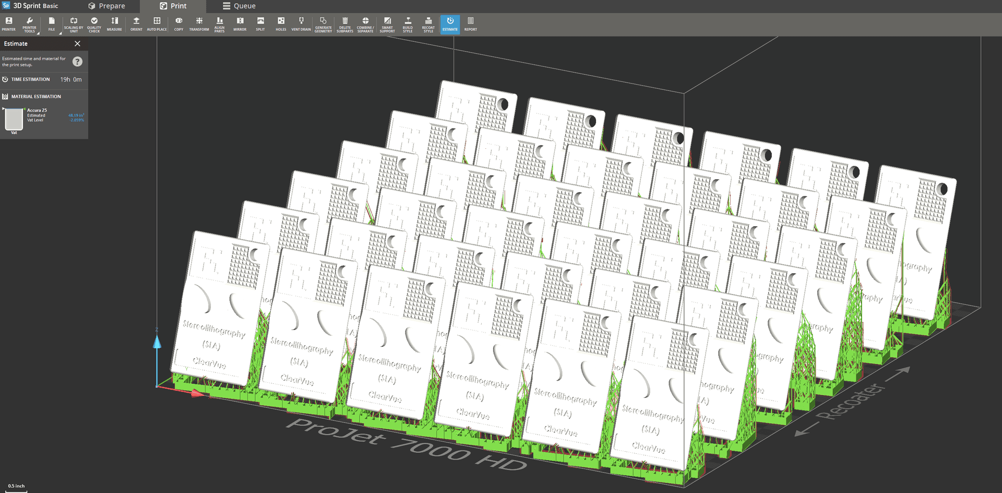Click the red X axis arrow
Screen dimensions: 1002x493
click(198, 393)
